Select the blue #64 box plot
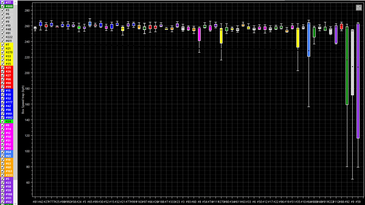The width and height of the screenshot is (365, 205). pyautogui.click(x=309, y=39)
